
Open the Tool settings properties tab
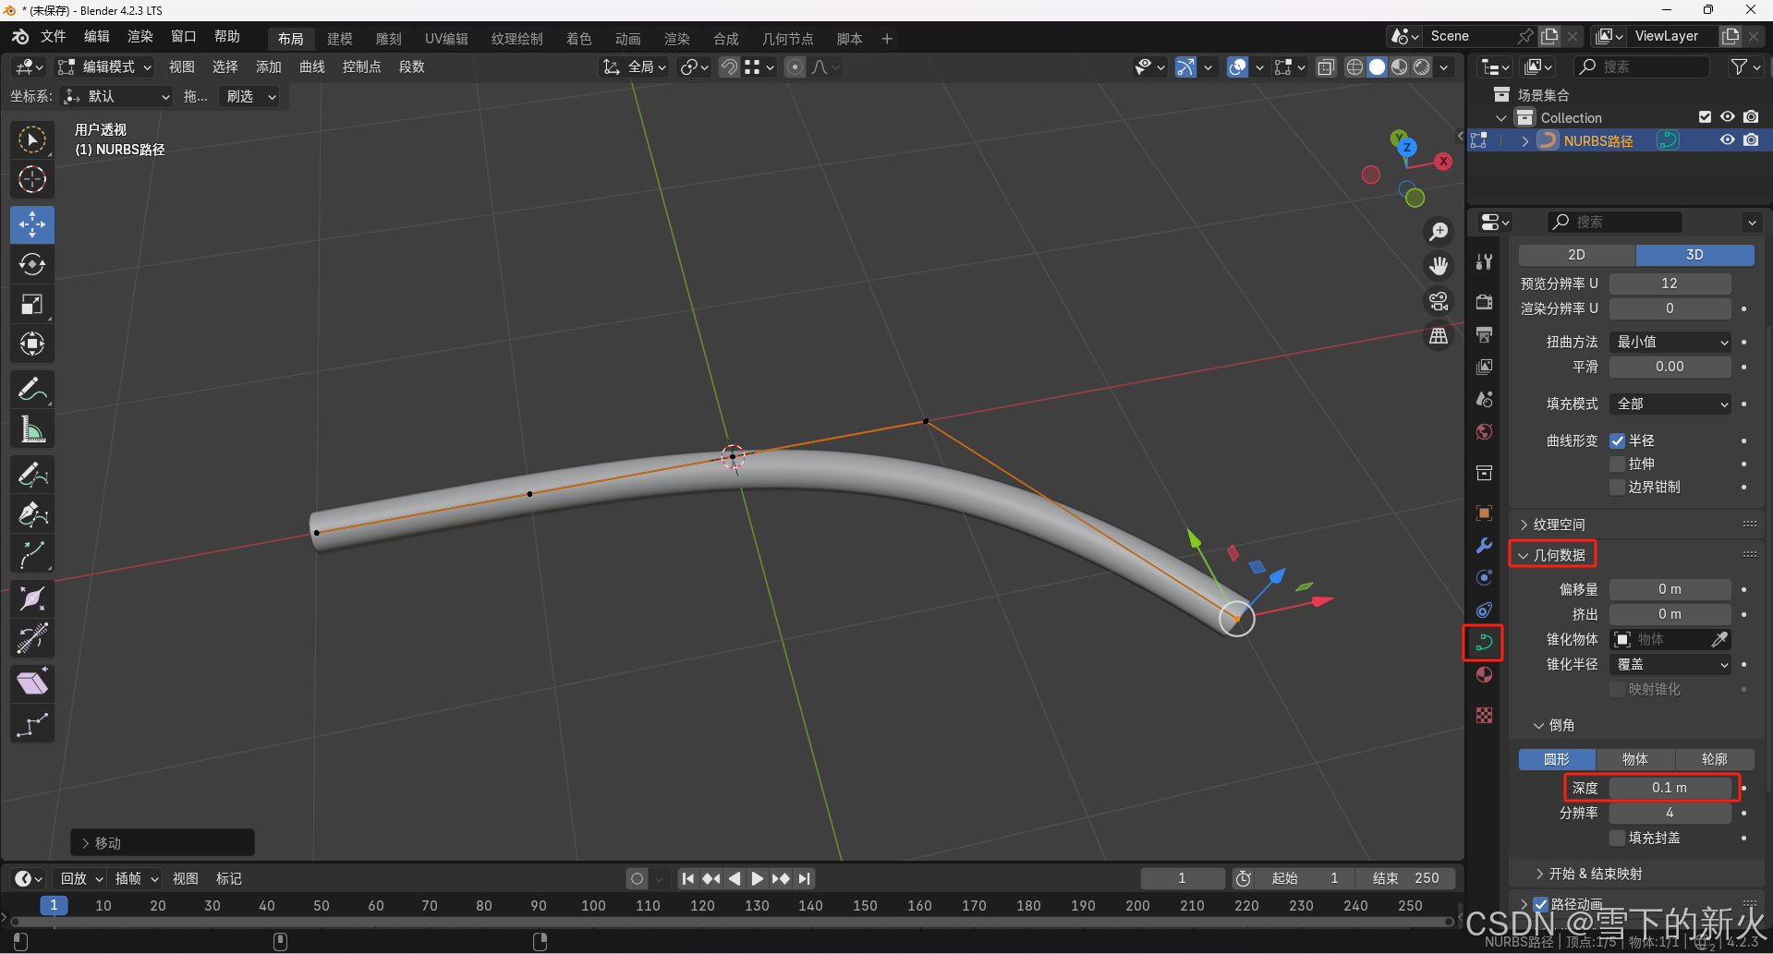click(1484, 261)
